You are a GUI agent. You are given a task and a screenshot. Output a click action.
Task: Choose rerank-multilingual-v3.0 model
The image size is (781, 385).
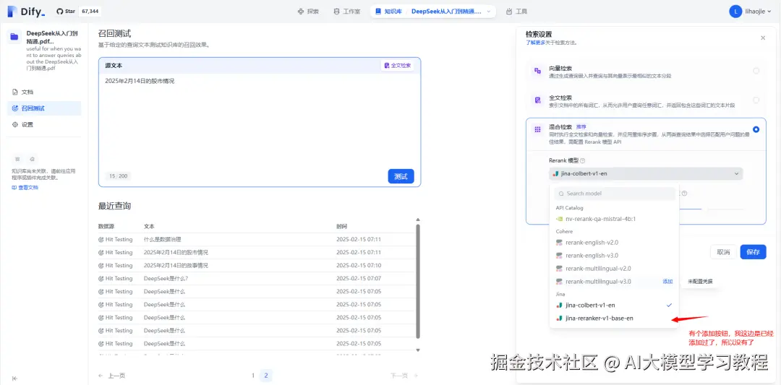614,282
